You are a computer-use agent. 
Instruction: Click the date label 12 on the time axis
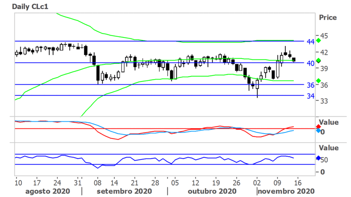195,183
